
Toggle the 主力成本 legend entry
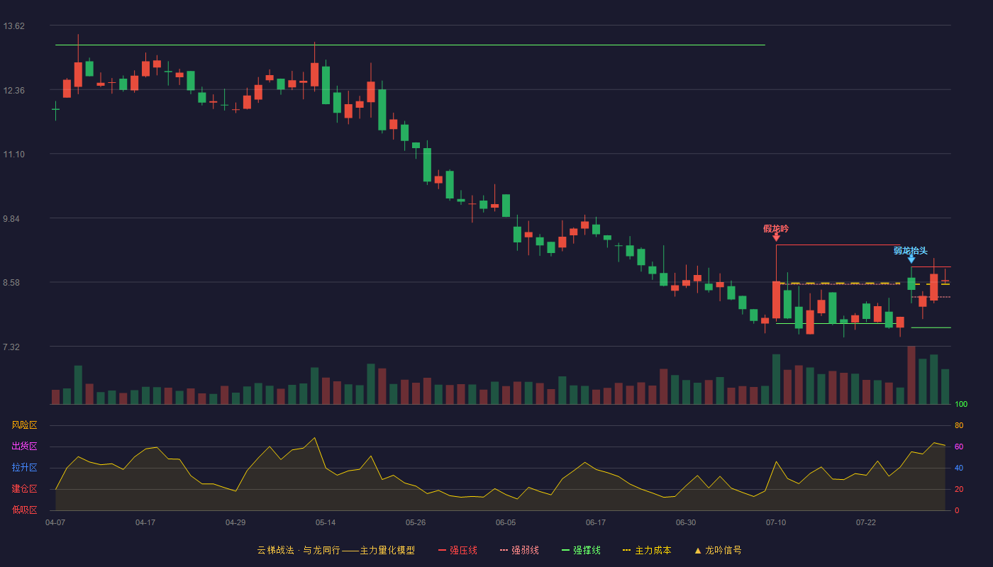[x=646, y=550]
